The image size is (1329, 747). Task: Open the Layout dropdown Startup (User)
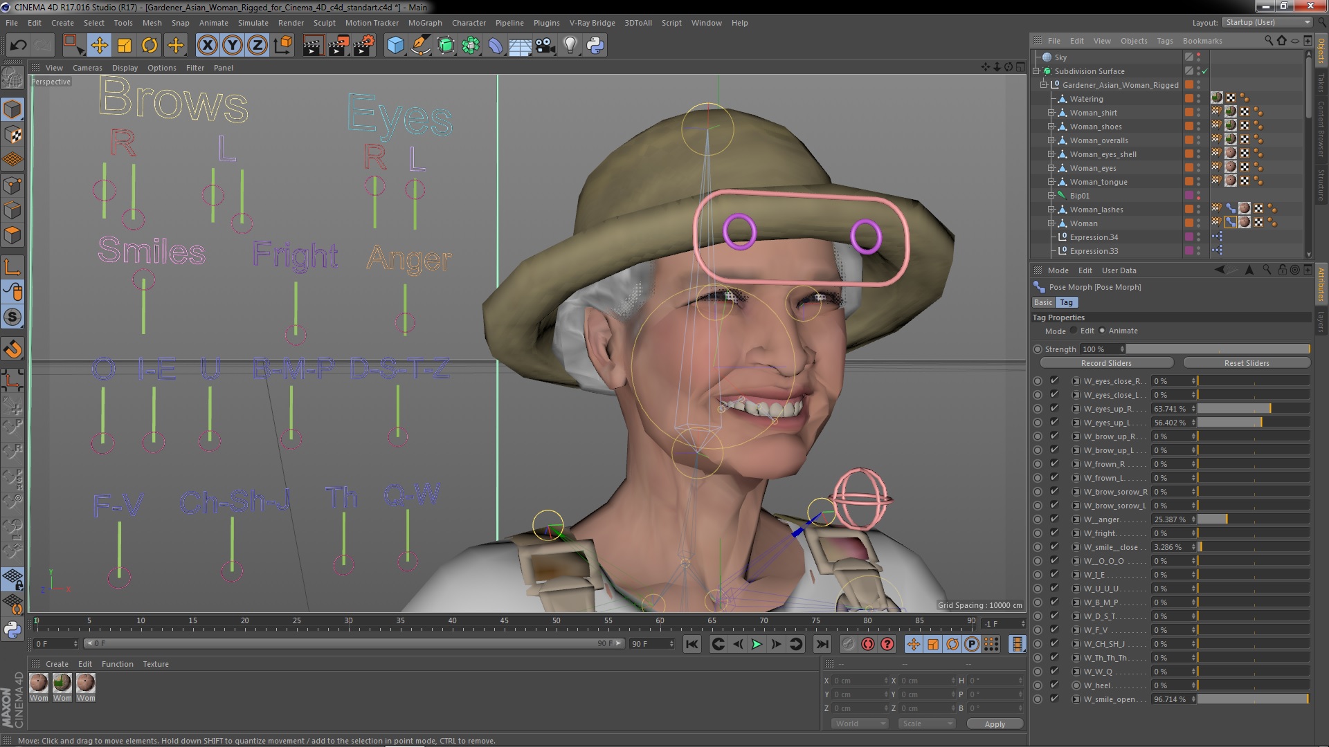tap(1267, 22)
